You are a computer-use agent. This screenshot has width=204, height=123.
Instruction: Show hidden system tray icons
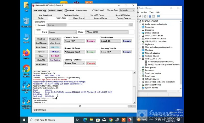[152, 120]
